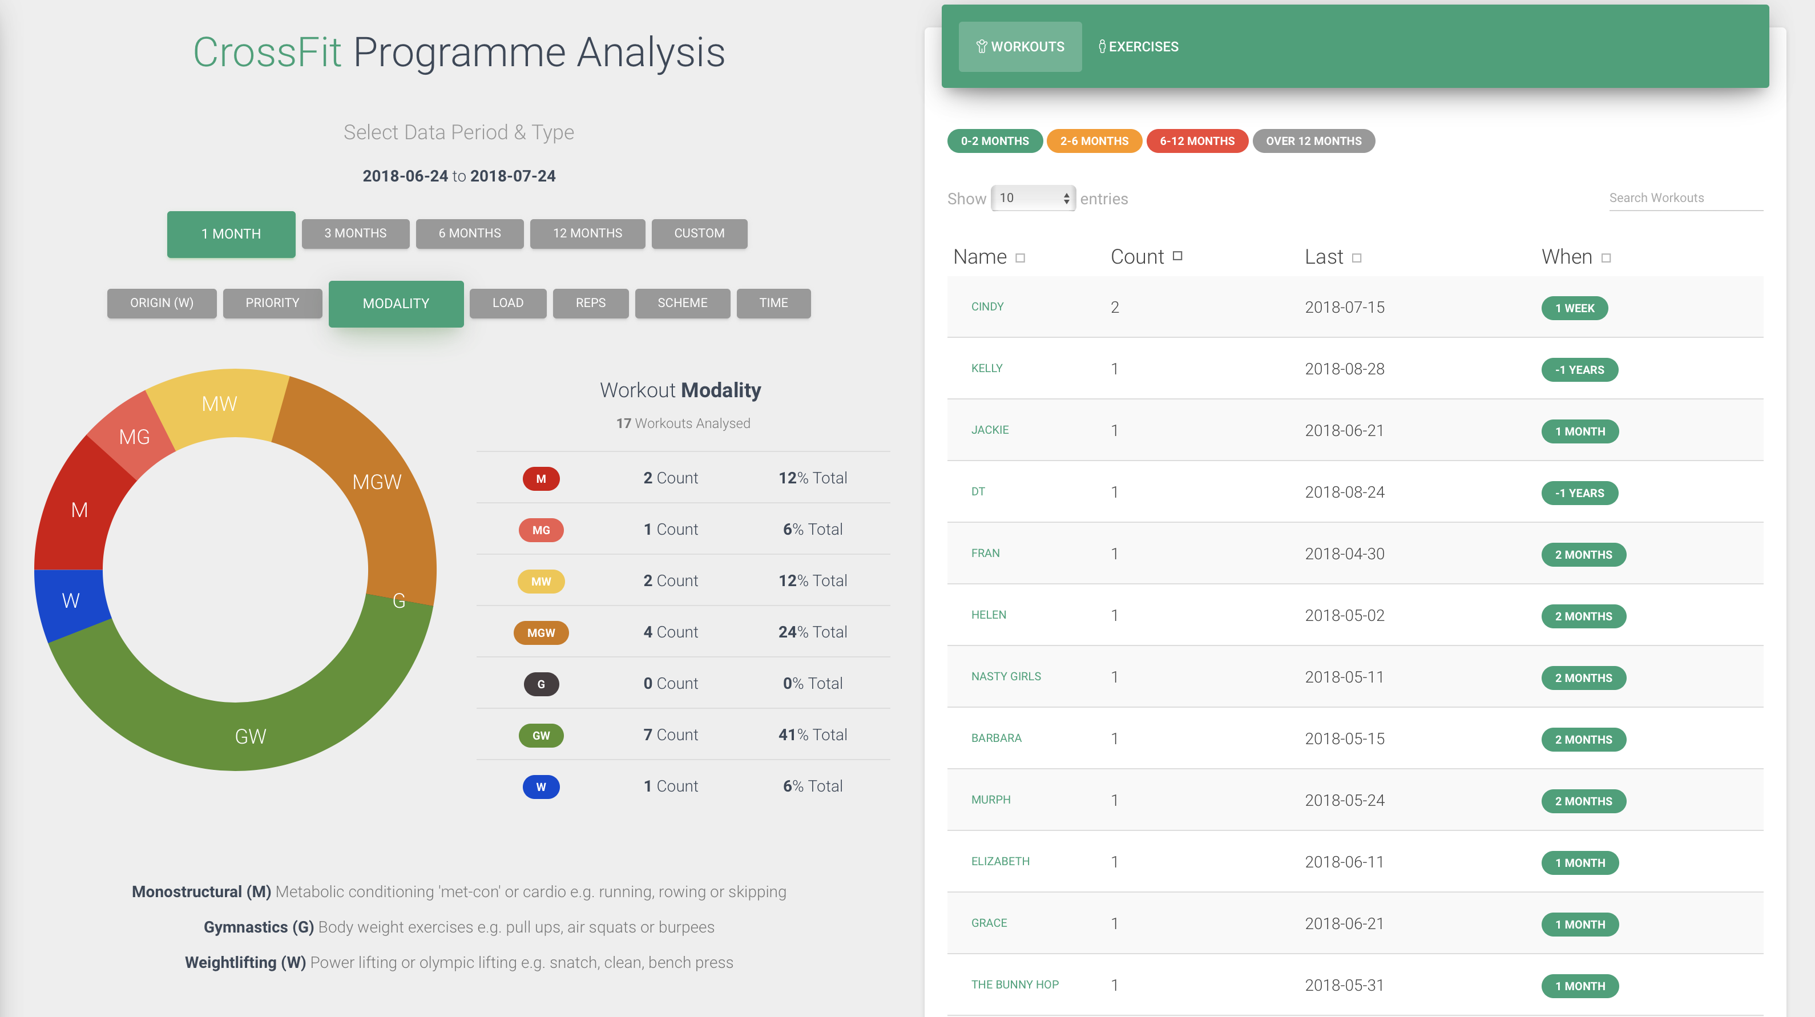Click the blue W legend badge
This screenshot has width=1815, height=1017.
[x=541, y=788]
